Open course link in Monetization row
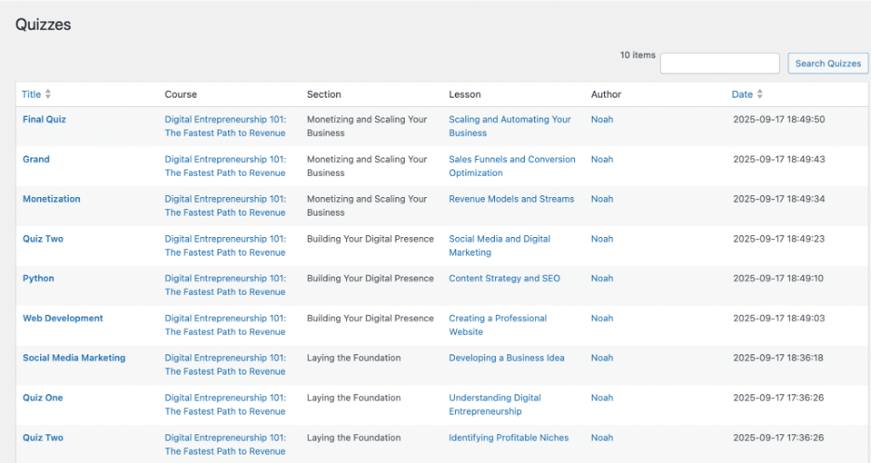The width and height of the screenshot is (871, 463). tap(225, 205)
